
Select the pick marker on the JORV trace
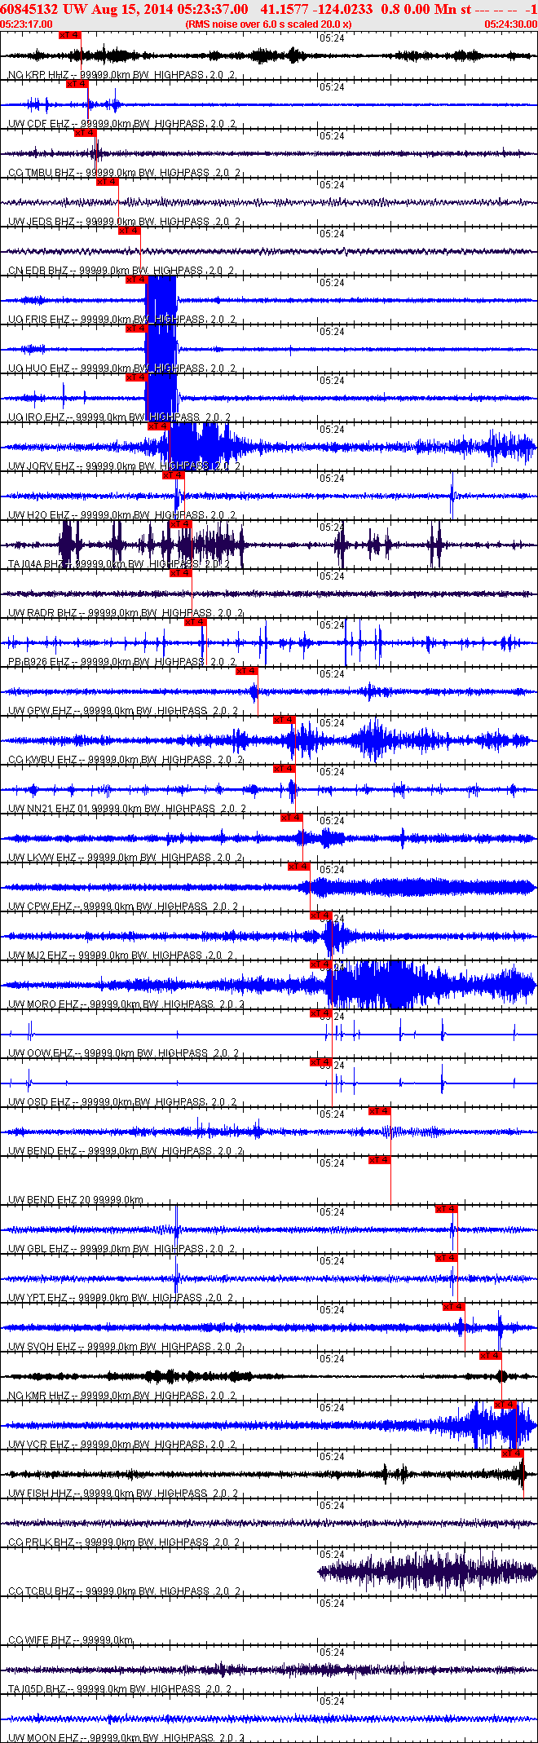pos(158,426)
